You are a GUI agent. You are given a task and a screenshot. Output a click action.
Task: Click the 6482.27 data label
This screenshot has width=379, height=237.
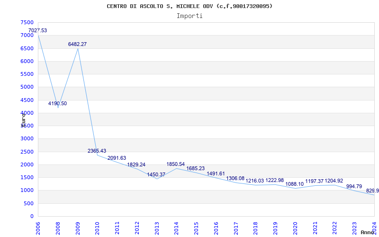click(77, 44)
